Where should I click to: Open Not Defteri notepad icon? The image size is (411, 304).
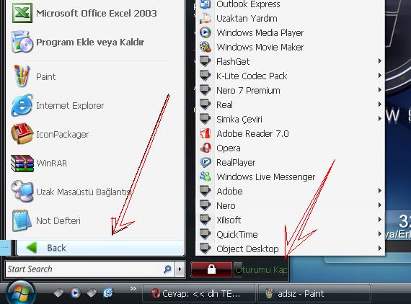(22, 220)
